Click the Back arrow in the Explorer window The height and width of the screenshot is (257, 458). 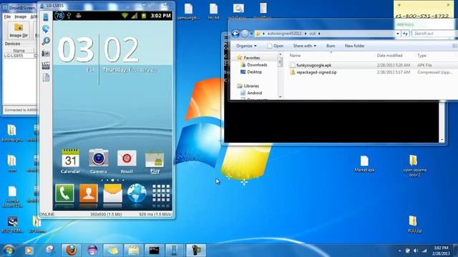[235, 34]
